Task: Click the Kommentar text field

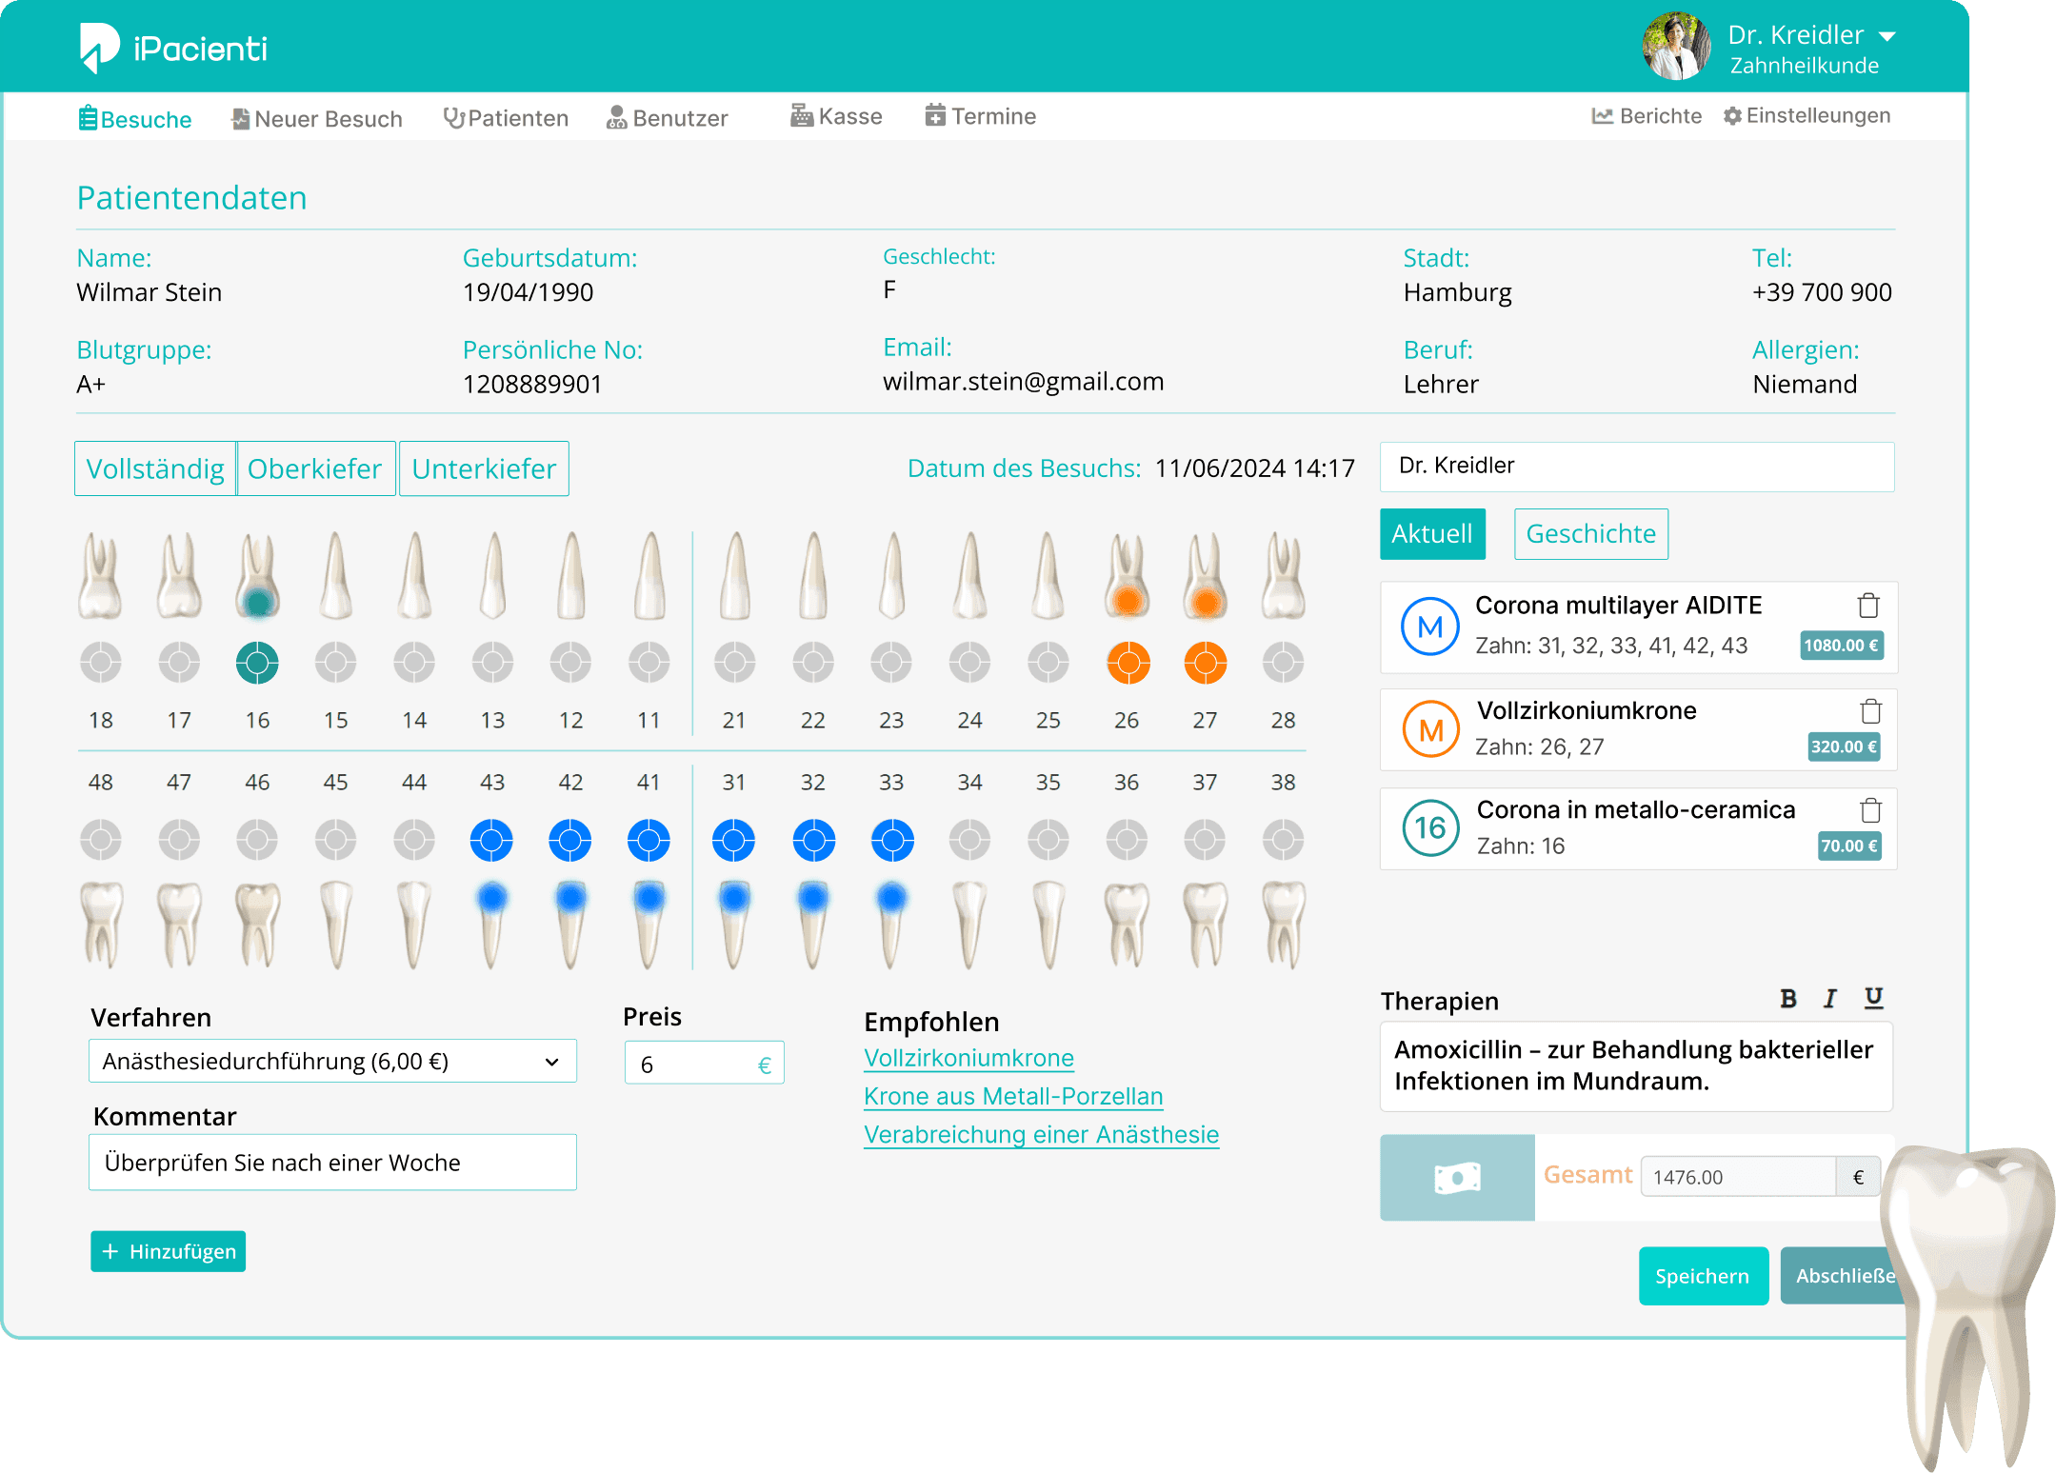Action: [332, 1163]
